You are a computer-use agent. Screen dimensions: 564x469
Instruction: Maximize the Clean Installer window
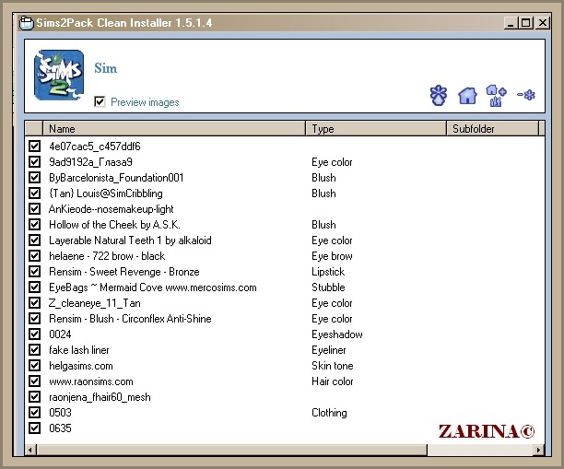tap(525, 23)
